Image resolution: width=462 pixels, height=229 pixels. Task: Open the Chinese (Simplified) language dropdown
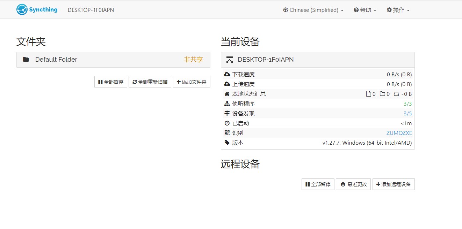click(x=313, y=10)
